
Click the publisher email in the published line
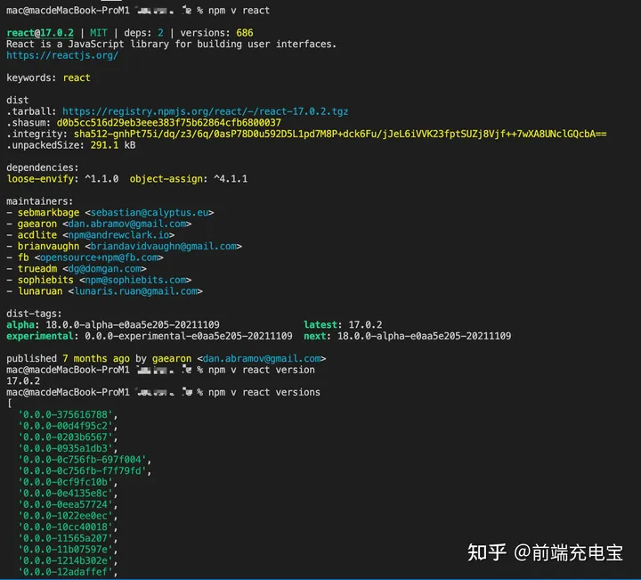pyautogui.click(x=262, y=359)
